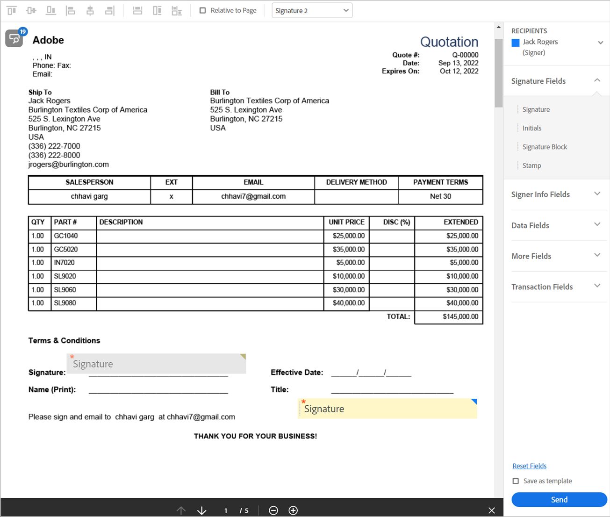Open the search fields icon with badge 19
This screenshot has width=610, height=517.
click(15, 38)
